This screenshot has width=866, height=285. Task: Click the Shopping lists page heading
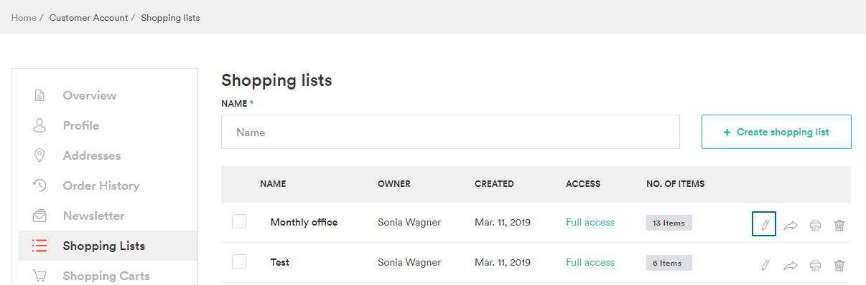276,80
